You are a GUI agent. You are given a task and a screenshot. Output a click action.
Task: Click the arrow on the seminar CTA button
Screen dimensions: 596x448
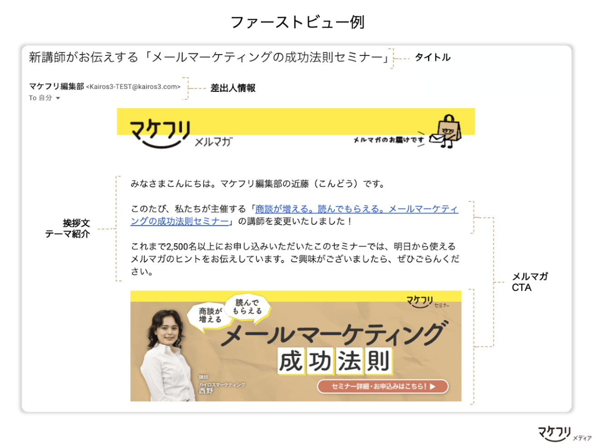tap(433, 387)
